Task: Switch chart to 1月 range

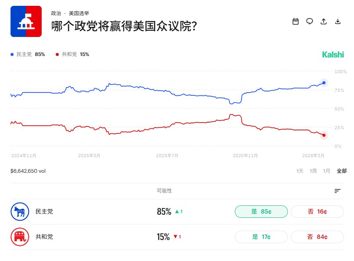Action: (327, 171)
